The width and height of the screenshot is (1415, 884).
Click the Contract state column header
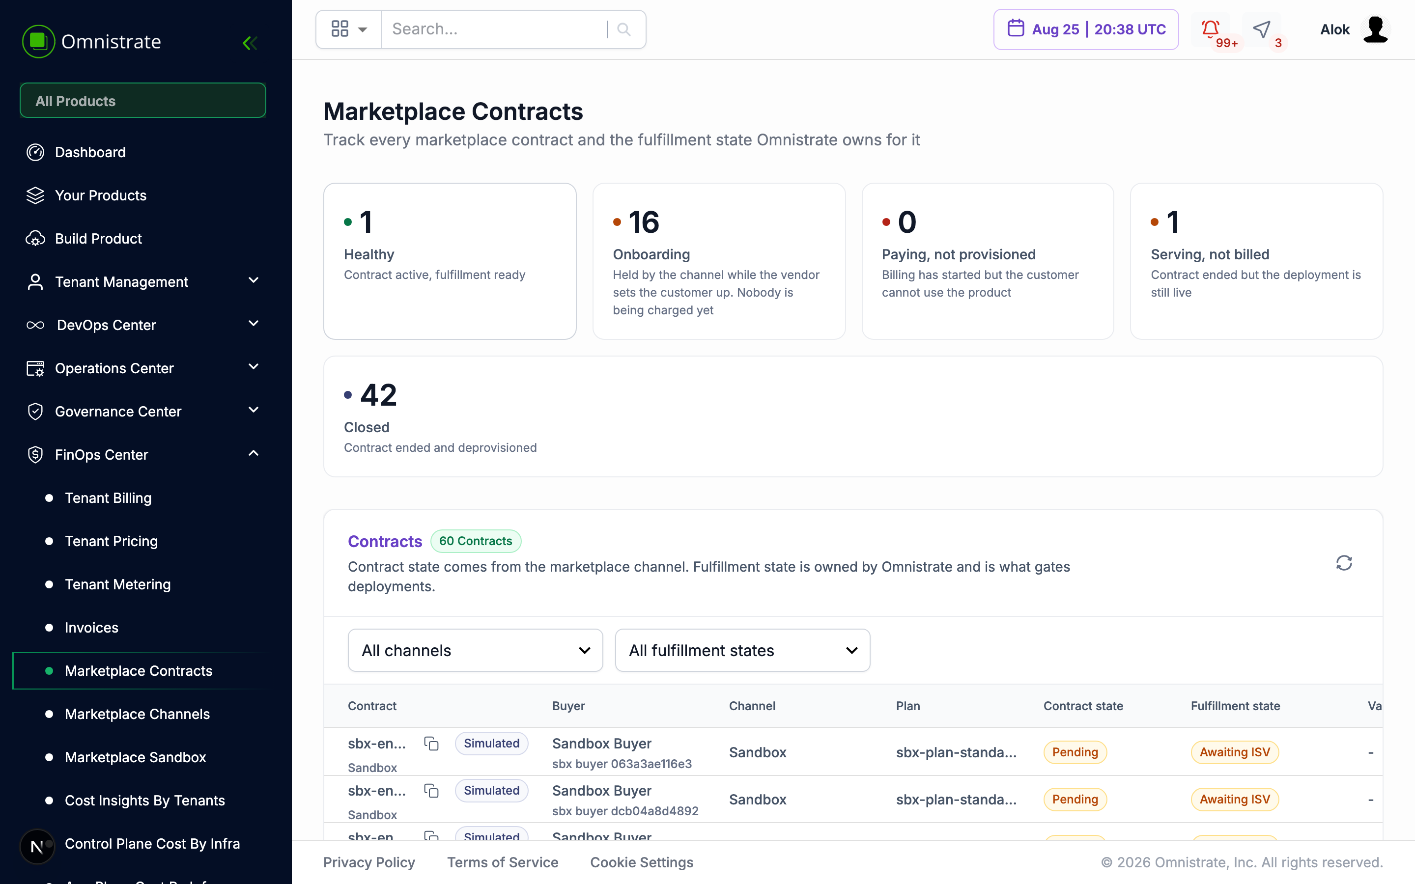1083,706
